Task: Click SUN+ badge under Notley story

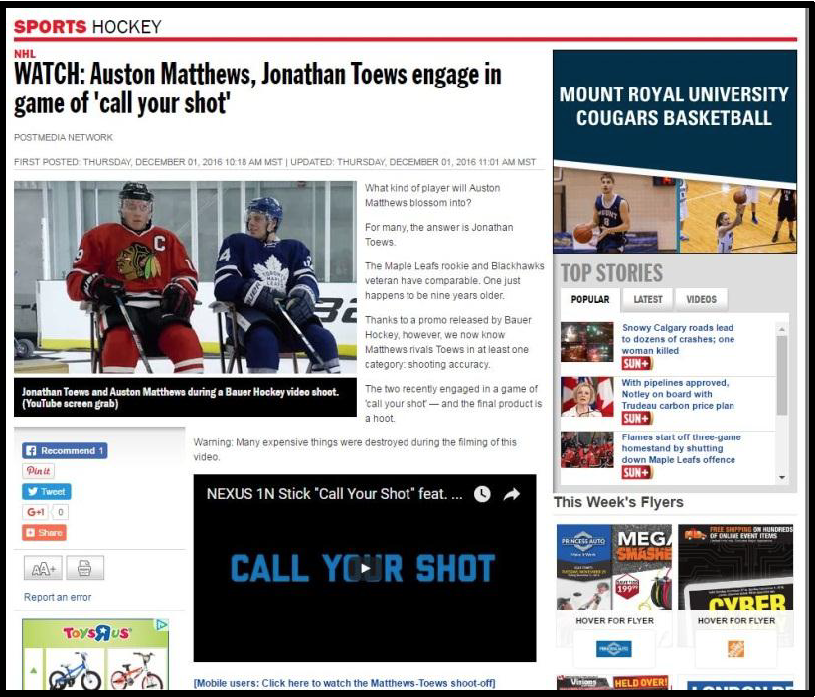Action: [637, 418]
